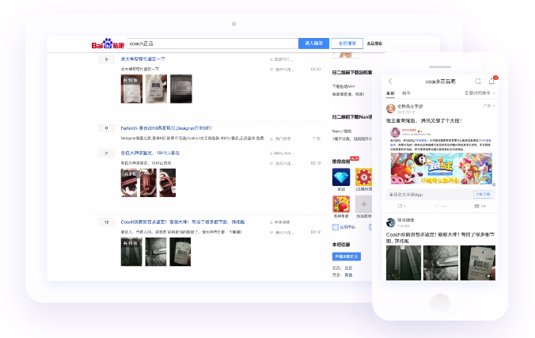This screenshot has width=535, height=338.
Task: Open the Baidu Tieba logo
Action: pyautogui.click(x=108, y=44)
